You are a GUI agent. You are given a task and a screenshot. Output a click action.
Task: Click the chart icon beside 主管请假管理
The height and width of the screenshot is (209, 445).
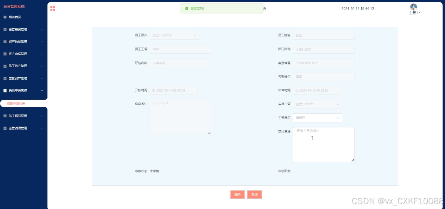pyautogui.click(x=5, y=128)
